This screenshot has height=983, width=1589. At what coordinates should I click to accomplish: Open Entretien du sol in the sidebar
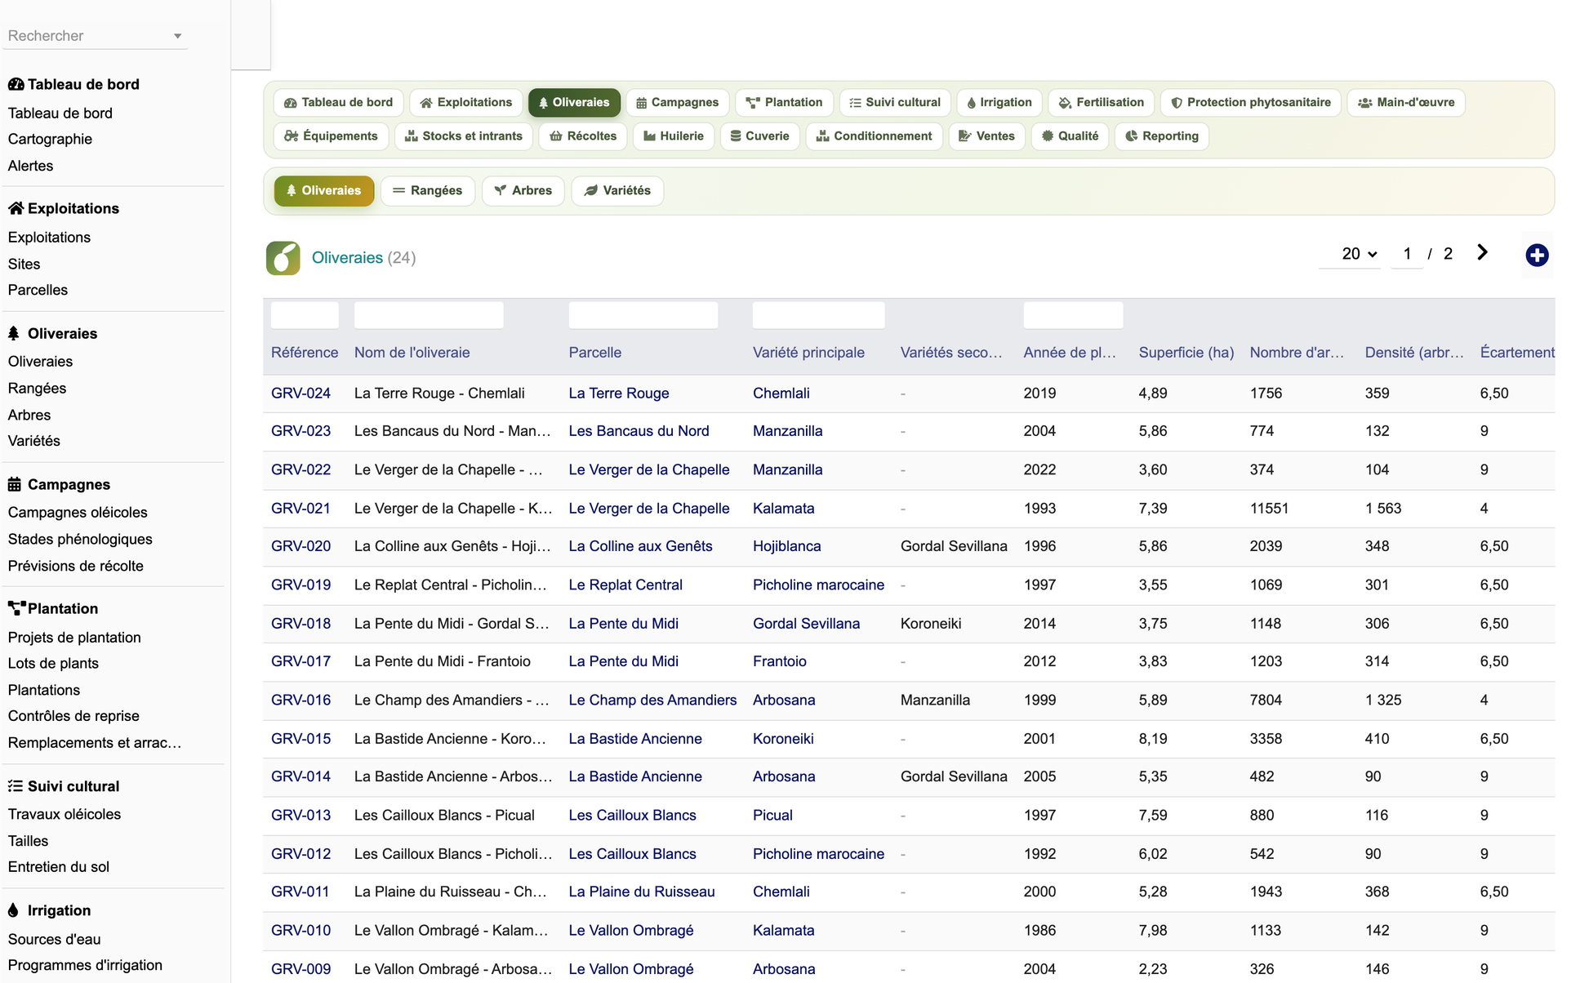click(x=59, y=867)
